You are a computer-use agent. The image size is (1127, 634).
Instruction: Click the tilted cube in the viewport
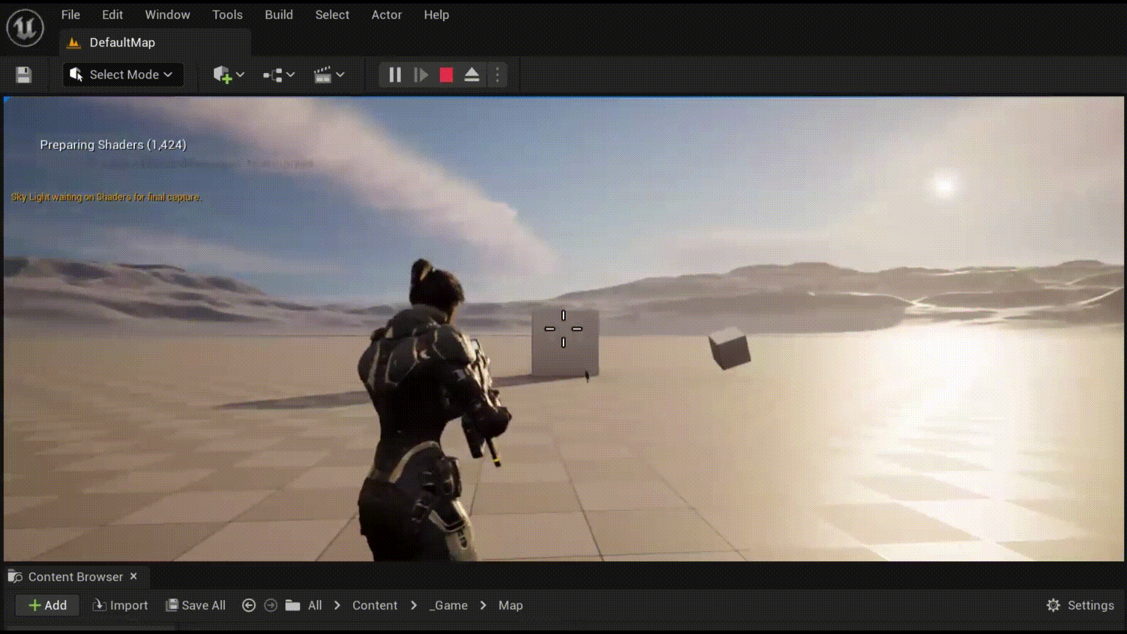pyautogui.click(x=730, y=349)
